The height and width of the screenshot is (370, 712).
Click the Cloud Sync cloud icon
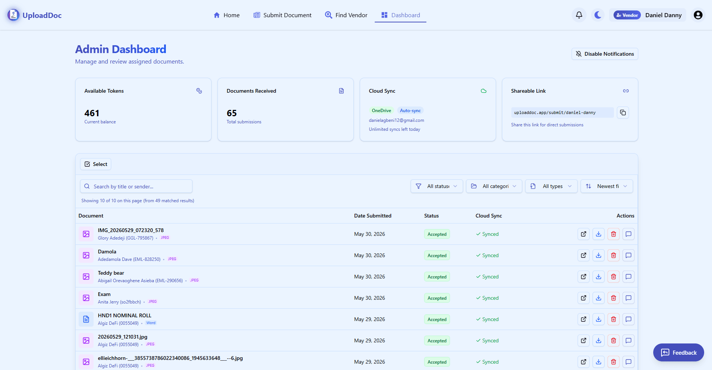click(484, 91)
